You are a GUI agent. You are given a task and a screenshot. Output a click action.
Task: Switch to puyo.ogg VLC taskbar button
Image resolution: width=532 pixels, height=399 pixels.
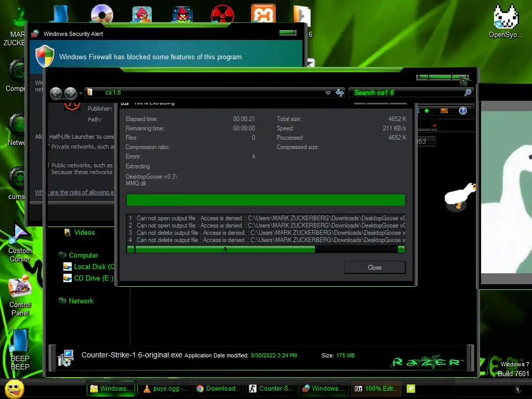(165, 389)
